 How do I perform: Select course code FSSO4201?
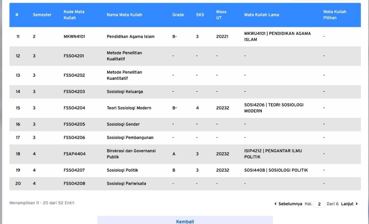click(74, 56)
